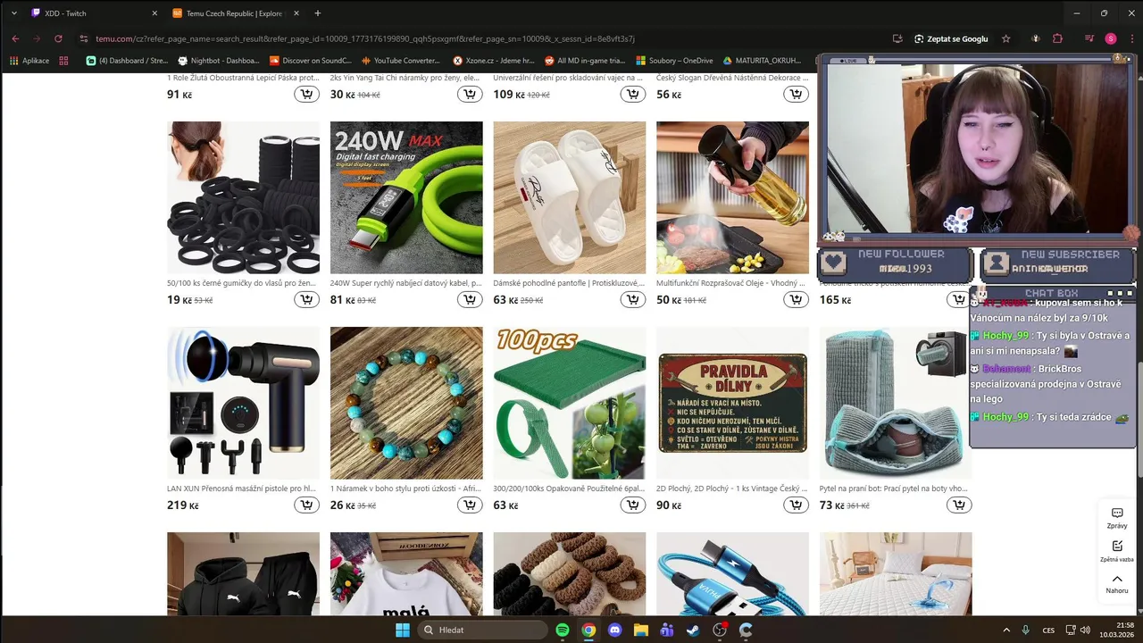Open the LAN XUN massage gun product title
1143x643 pixels.
(243, 489)
